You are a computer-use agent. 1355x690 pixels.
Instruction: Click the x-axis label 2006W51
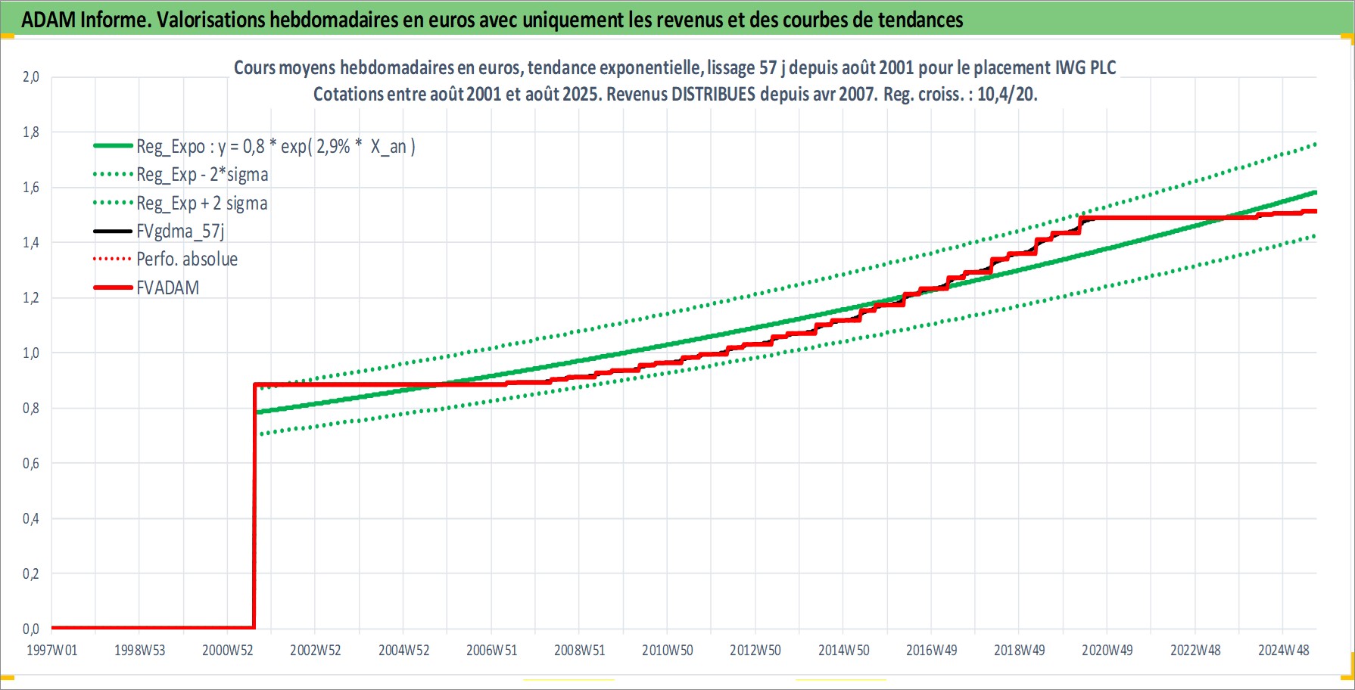tap(491, 650)
